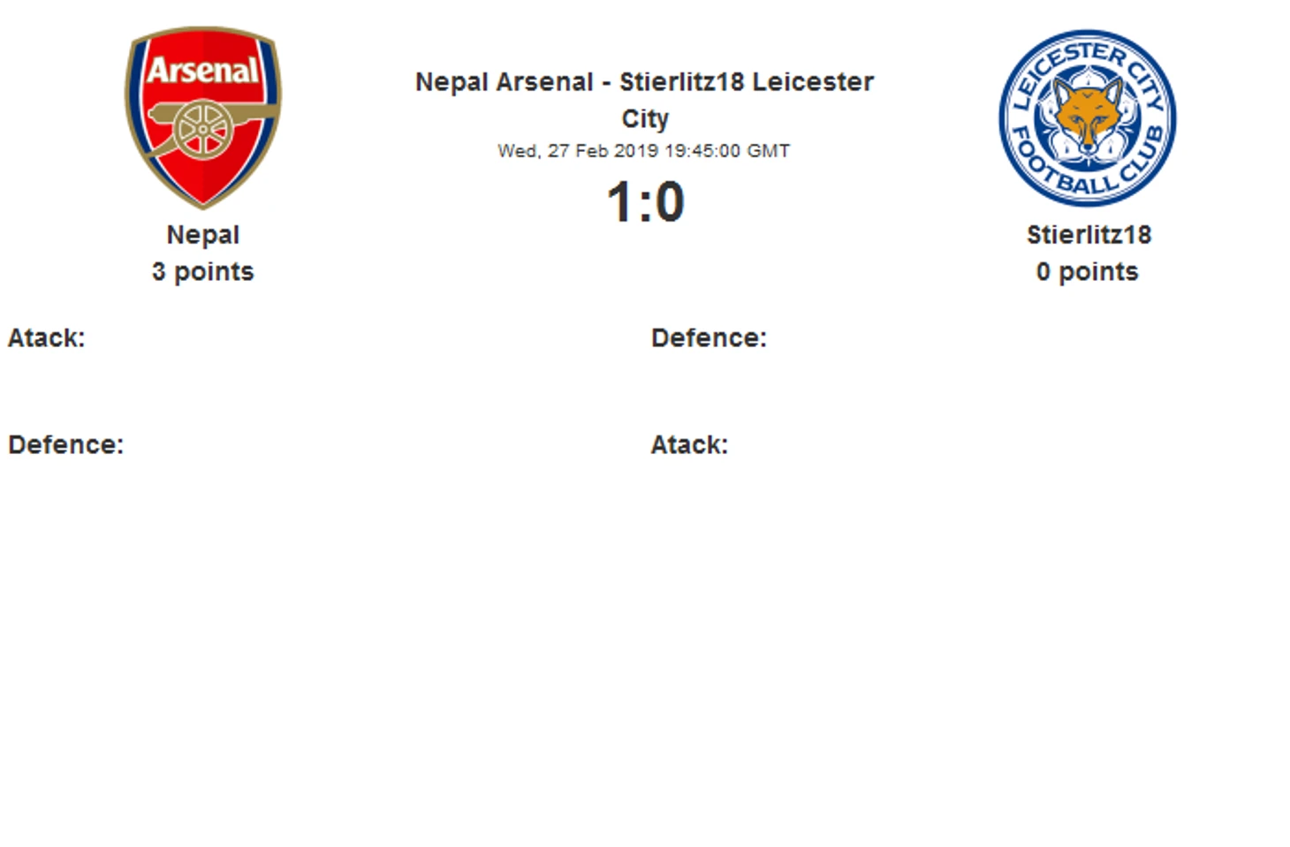Click the home score digit 1
The width and height of the screenshot is (1290, 847).
(619, 202)
